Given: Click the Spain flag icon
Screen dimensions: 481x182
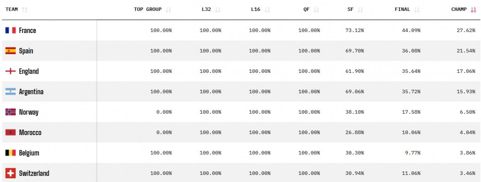Looking at the screenshot, I should click(x=11, y=51).
